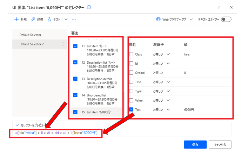Enable the Type attribute checkbox

pos(131,91)
